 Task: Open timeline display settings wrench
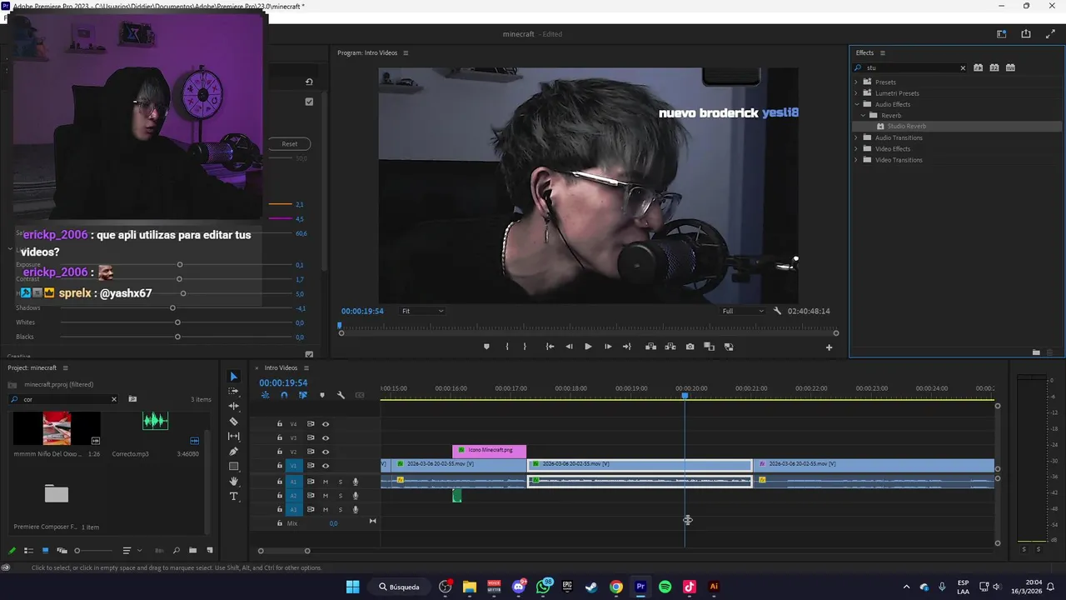point(341,395)
